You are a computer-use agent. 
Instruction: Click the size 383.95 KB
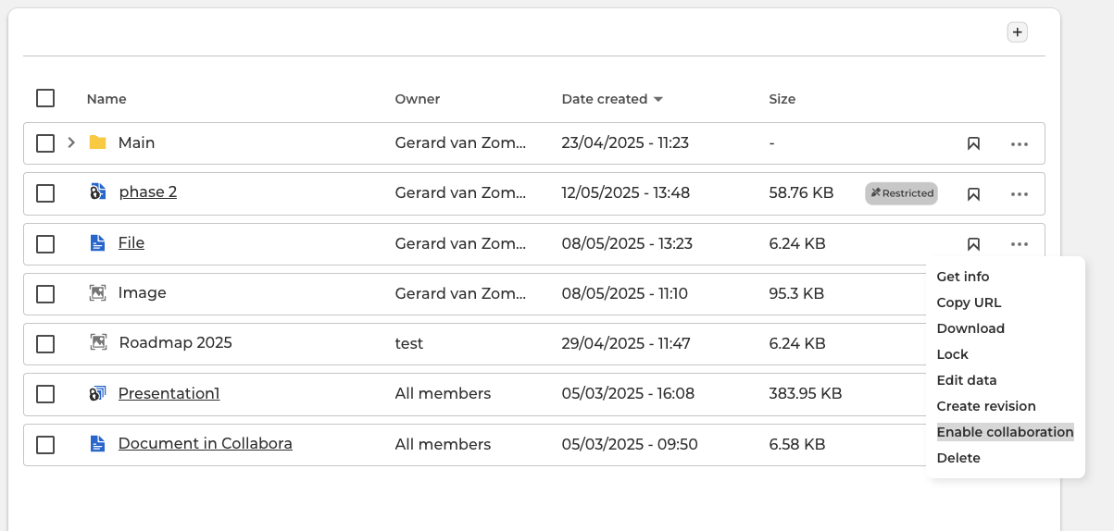806,393
